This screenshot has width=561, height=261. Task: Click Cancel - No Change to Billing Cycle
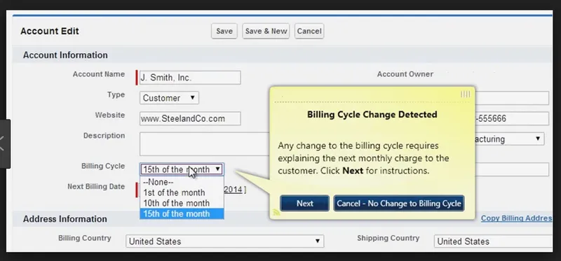click(x=399, y=203)
